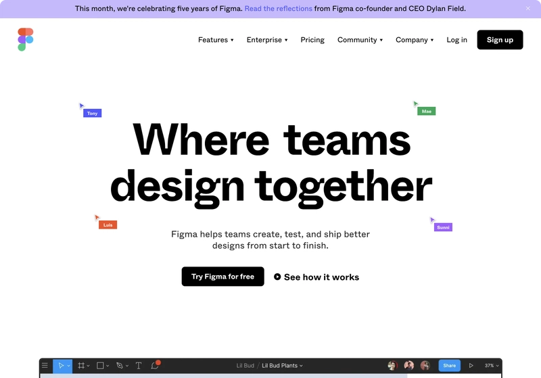Open the 37% zoom dropdown
The image size is (541, 378).
pos(492,366)
